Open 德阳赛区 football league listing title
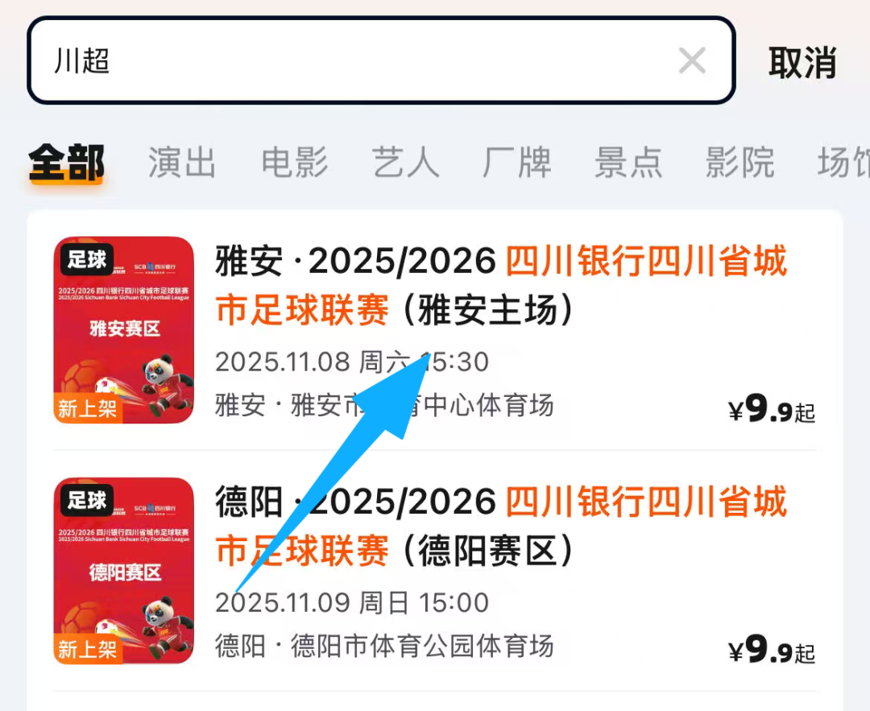 (501, 526)
